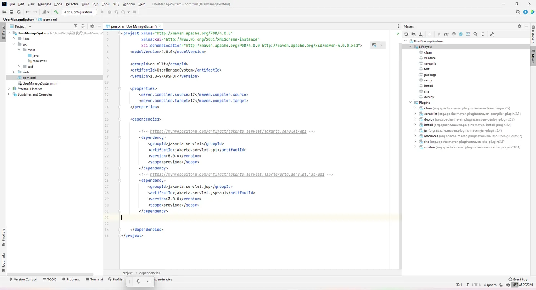The height and width of the screenshot is (290, 536).
Task: Select the package lifecycle goal
Action: click(430, 75)
